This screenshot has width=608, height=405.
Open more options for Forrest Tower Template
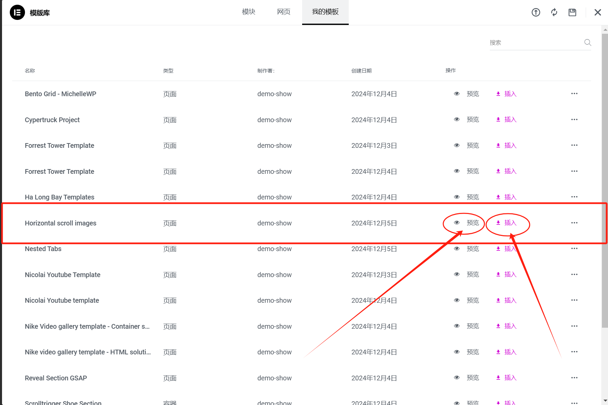[574, 145]
